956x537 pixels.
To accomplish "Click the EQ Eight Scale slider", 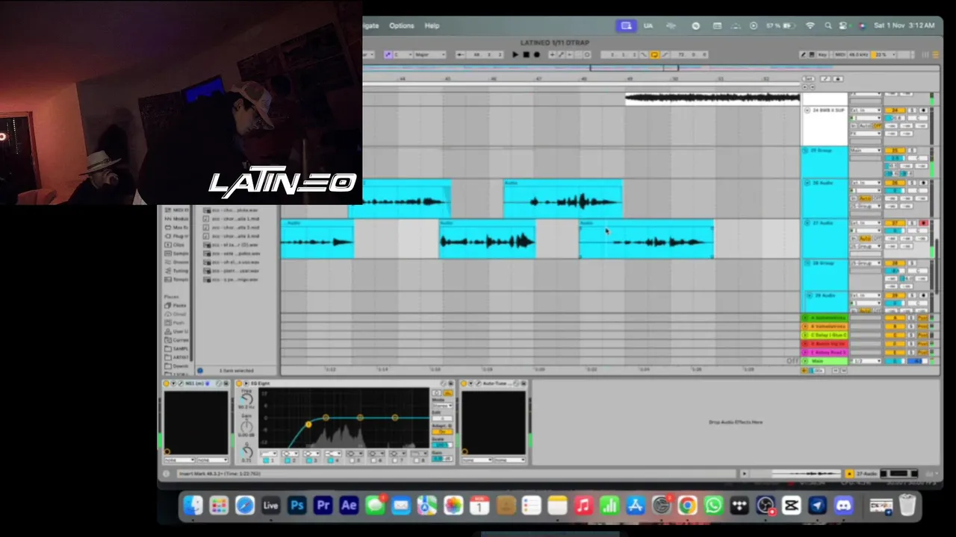I will 442,445.
